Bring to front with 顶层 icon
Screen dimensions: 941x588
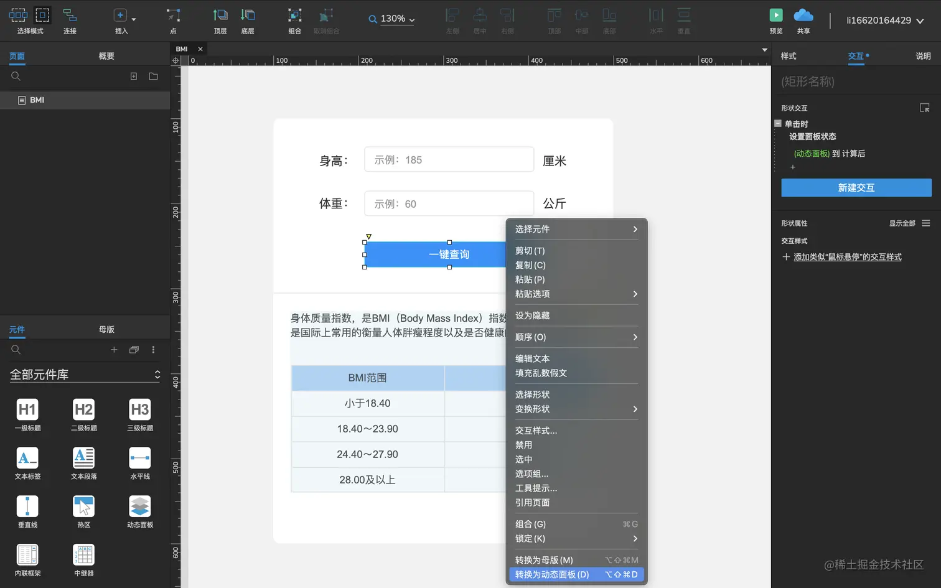220,15
